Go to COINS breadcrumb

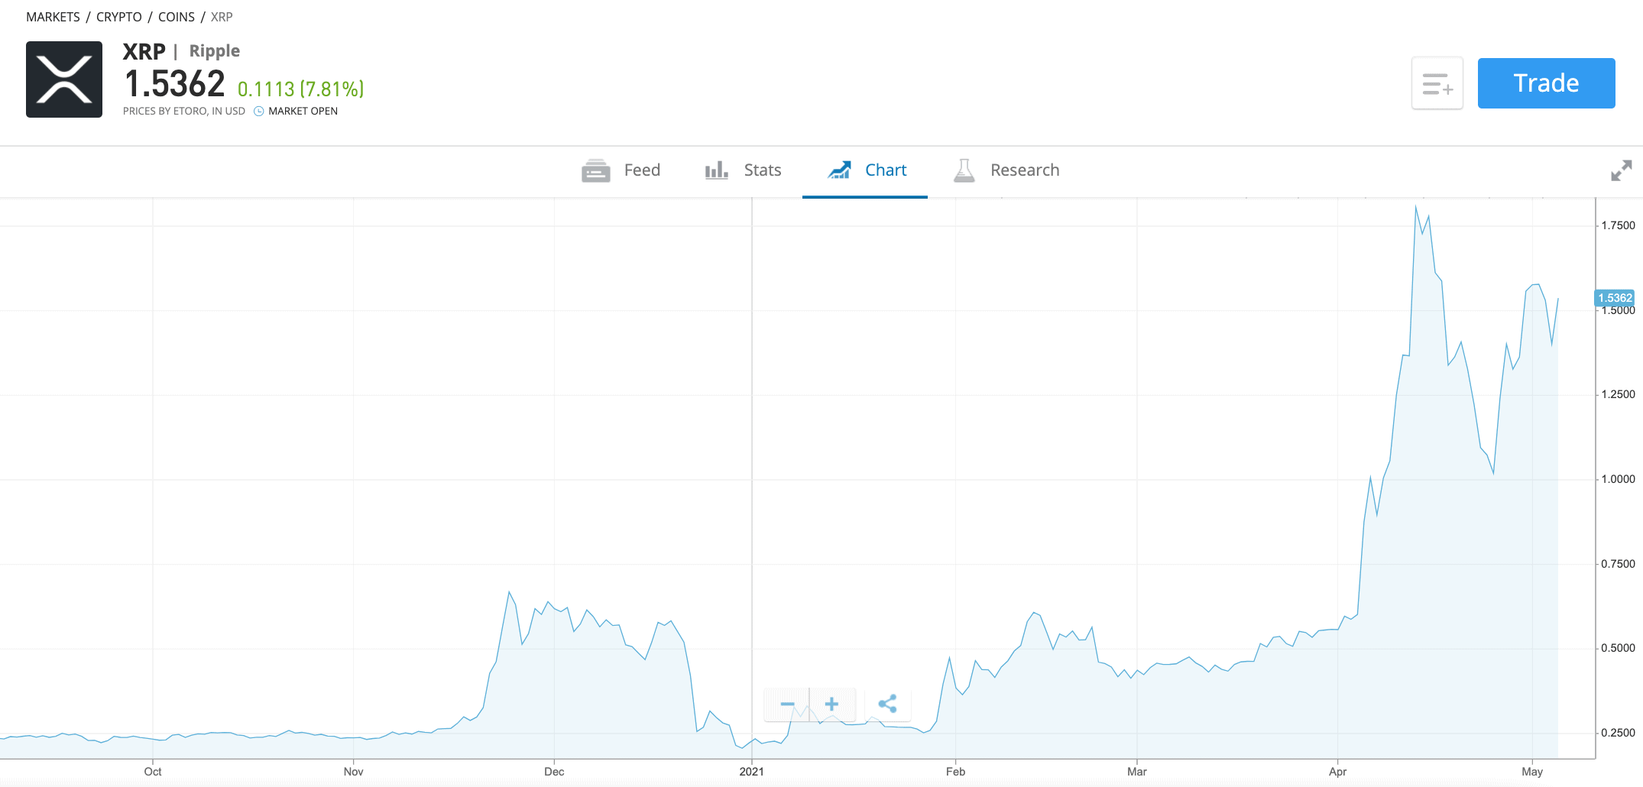pyautogui.click(x=177, y=17)
